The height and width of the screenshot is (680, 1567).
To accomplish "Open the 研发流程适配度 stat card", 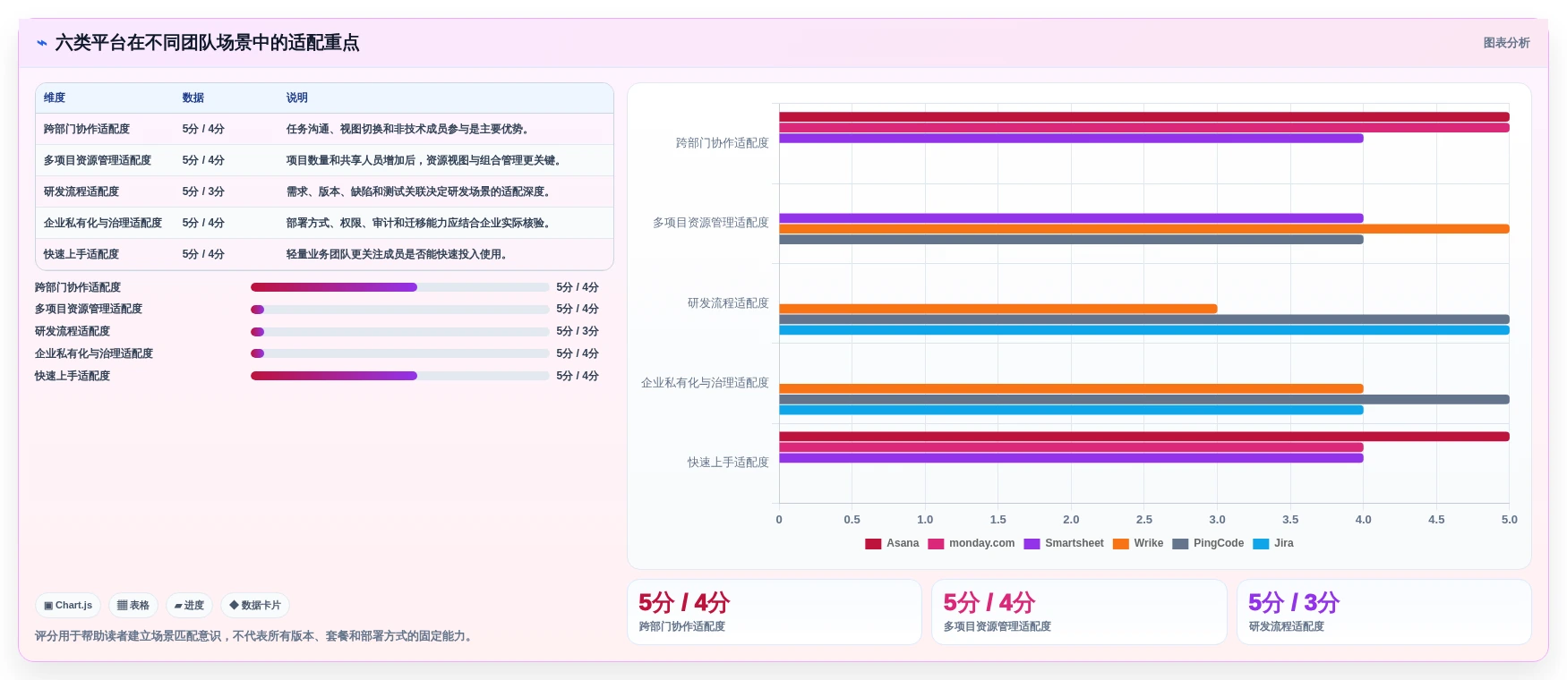I will tap(1384, 612).
